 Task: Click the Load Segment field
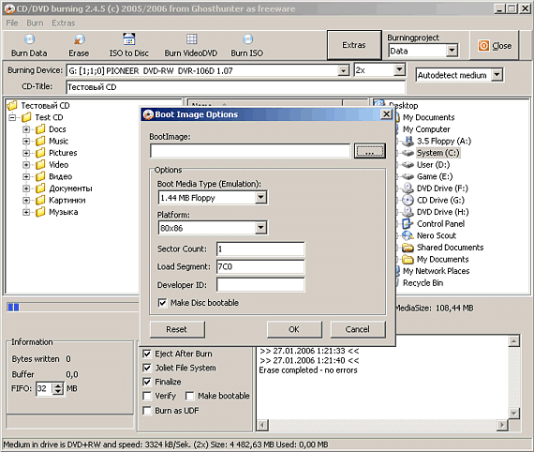click(x=260, y=266)
